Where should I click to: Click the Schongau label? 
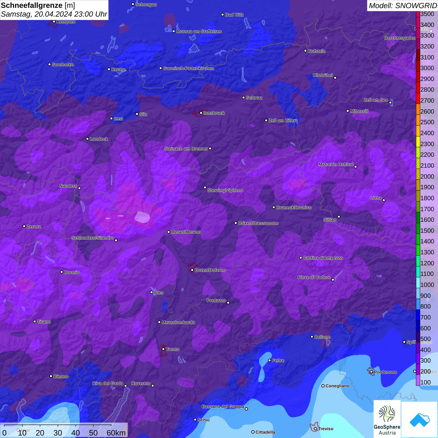coord(146,4)
